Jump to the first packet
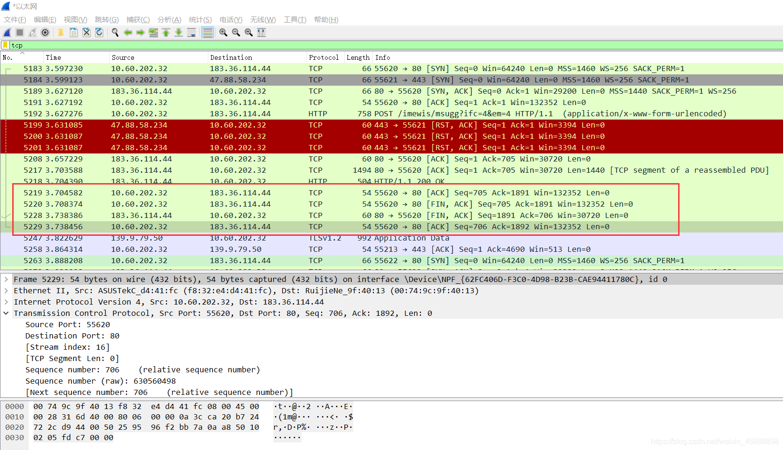The width and height of the screenshot is (783, 450). 166,32
